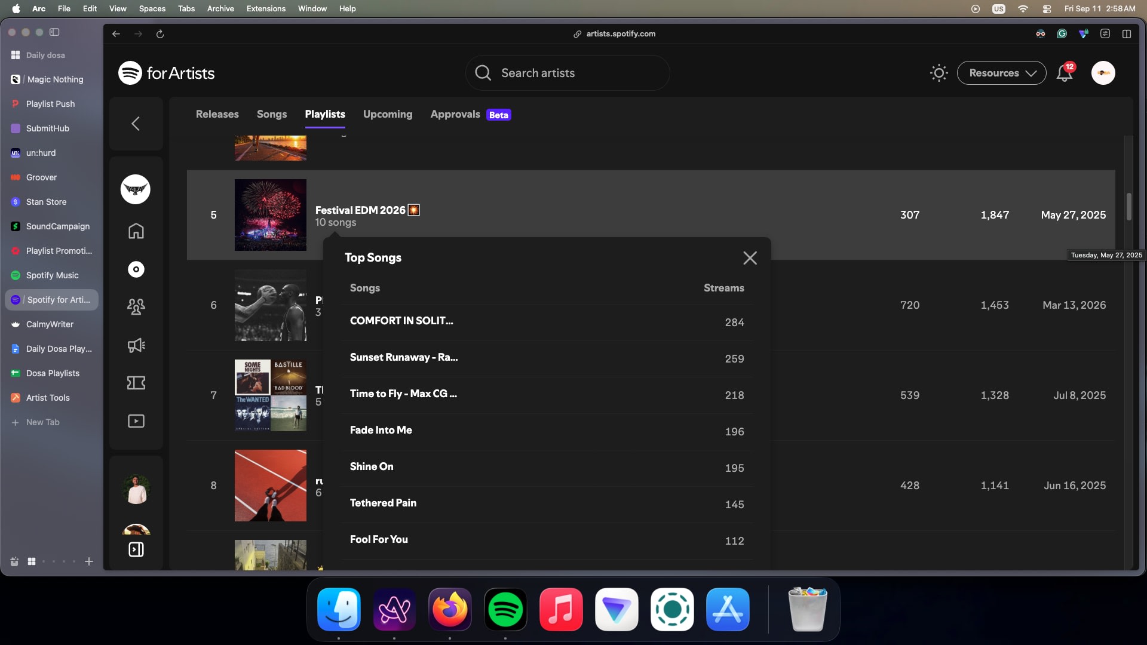The width and height of the screenshot is (1147, 645).
Task: Click the page vertical scrollbar thumb
Action: tap(1128, 207)
